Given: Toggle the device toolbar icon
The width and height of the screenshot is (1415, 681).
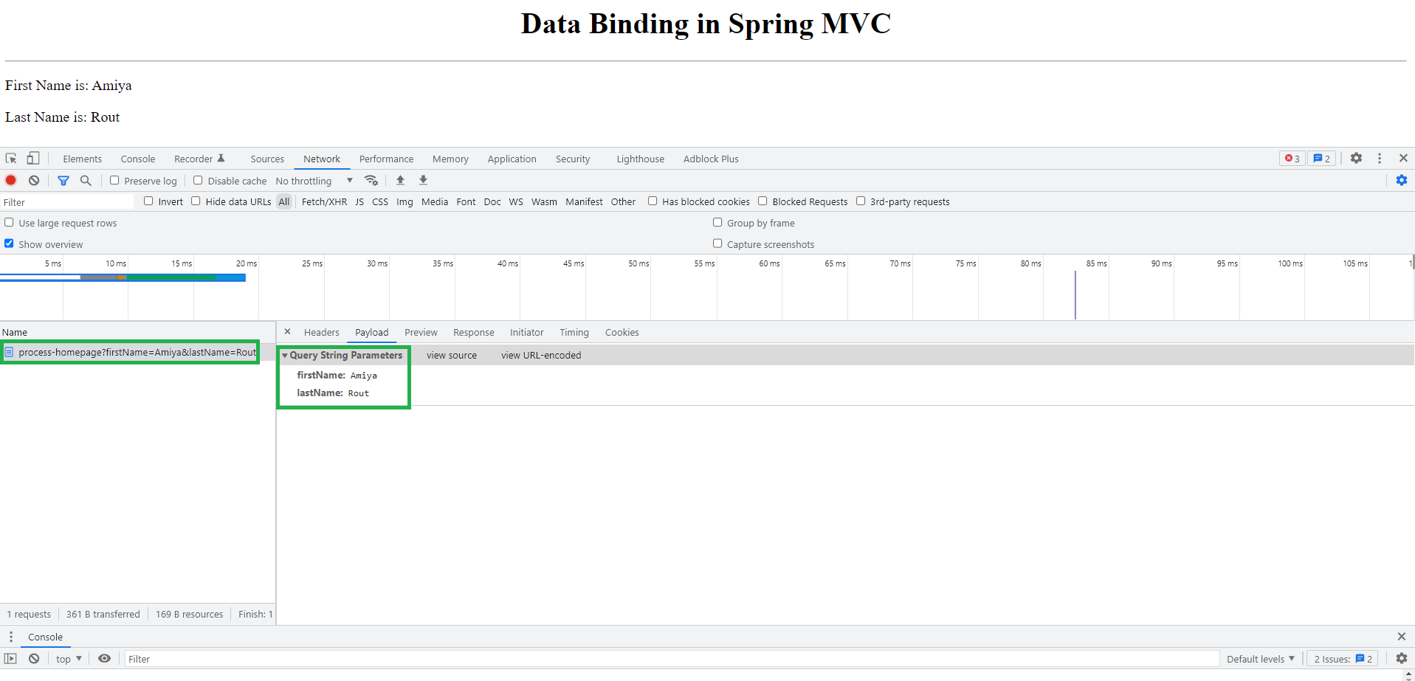Looking at the screenshot, I should tap(33, 159).
